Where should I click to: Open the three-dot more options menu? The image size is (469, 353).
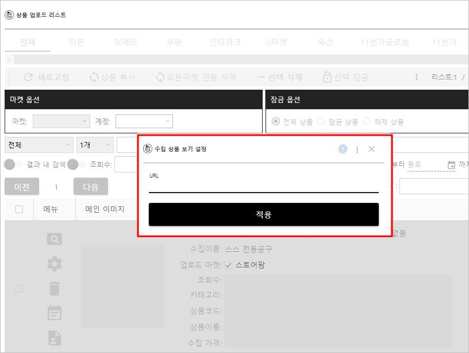pyautogui.click(x=416, y=77)
